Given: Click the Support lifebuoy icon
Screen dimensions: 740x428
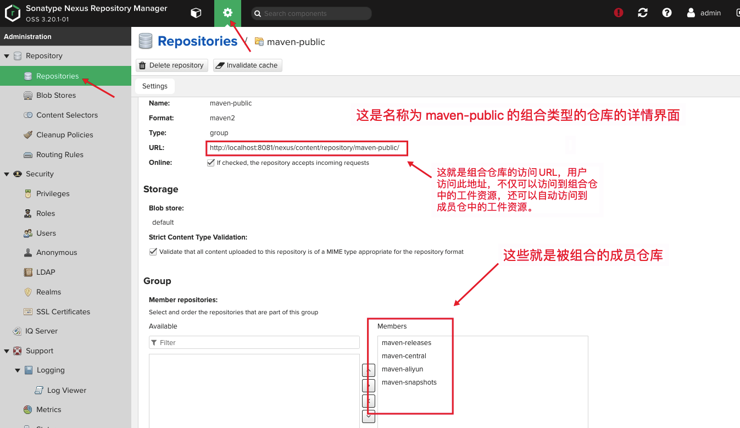Looking at the screenshot, I should [x=17, y=351].
